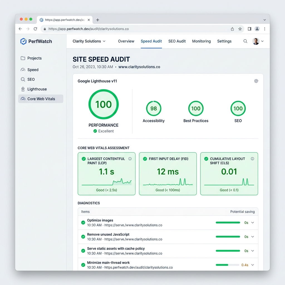Select Core Web Vitals in sidebar
Screen dimensions: 285x285
[41, 99]
